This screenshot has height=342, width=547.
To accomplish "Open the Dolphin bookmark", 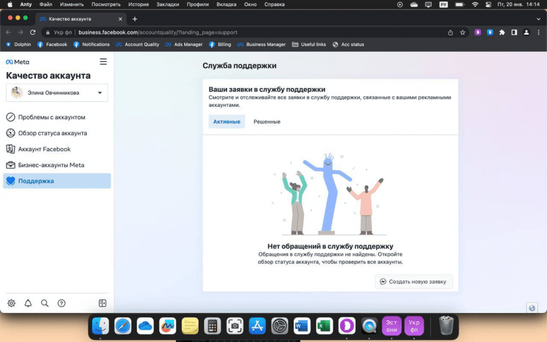I will (19, 44).
